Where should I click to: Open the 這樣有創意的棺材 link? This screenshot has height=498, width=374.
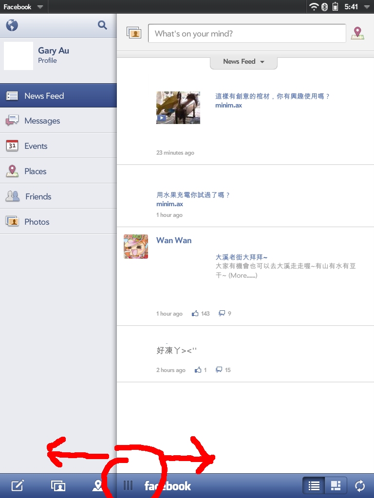(x=272, y=96)
